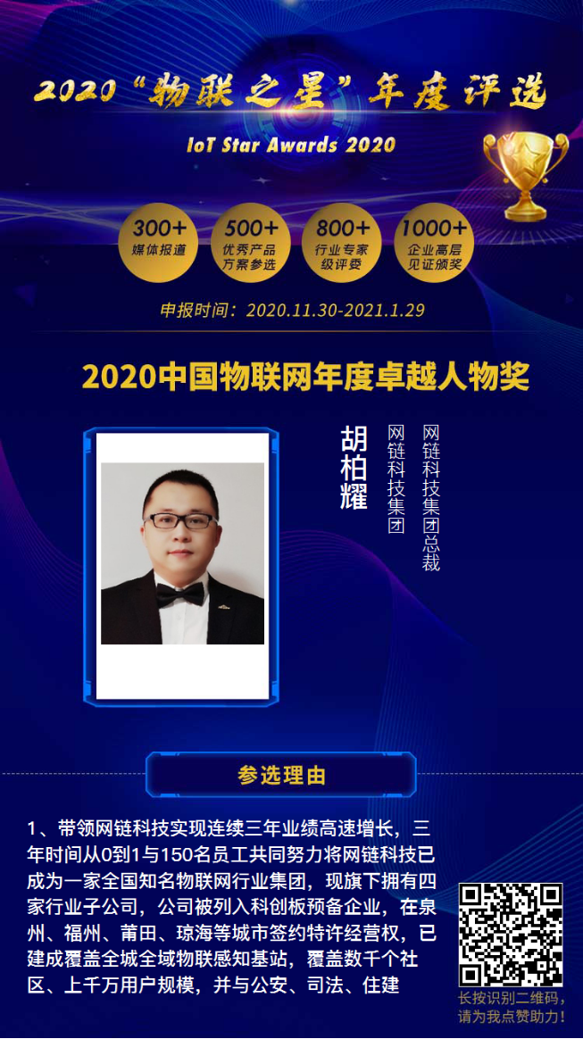Tap the 2020 物联之星 年度评选 title
This screenshot has width=583, height=1039.
tap(291, 93)
